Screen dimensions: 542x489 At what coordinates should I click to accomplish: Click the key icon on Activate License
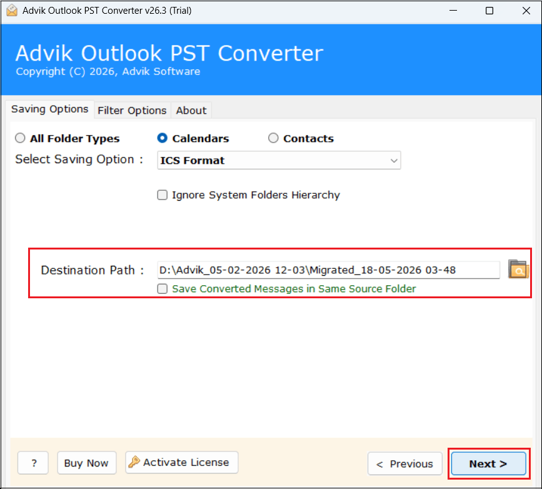134,462
